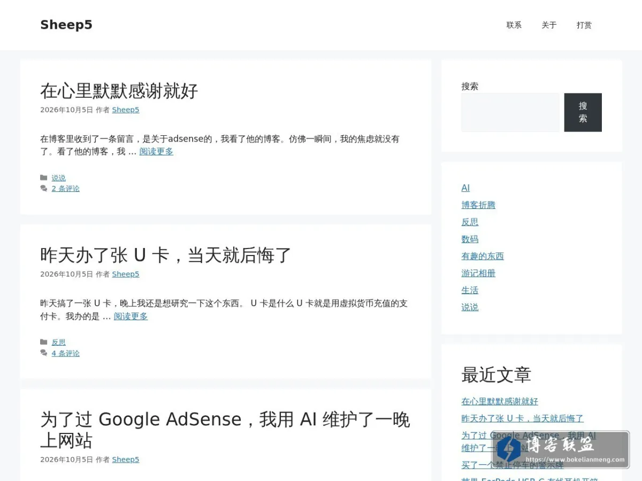Image resolution: width=642 pixels, height=481 pixels.
Task: Open the 博客折腾 category in the sidebar
Action: (x=478, y=205)
